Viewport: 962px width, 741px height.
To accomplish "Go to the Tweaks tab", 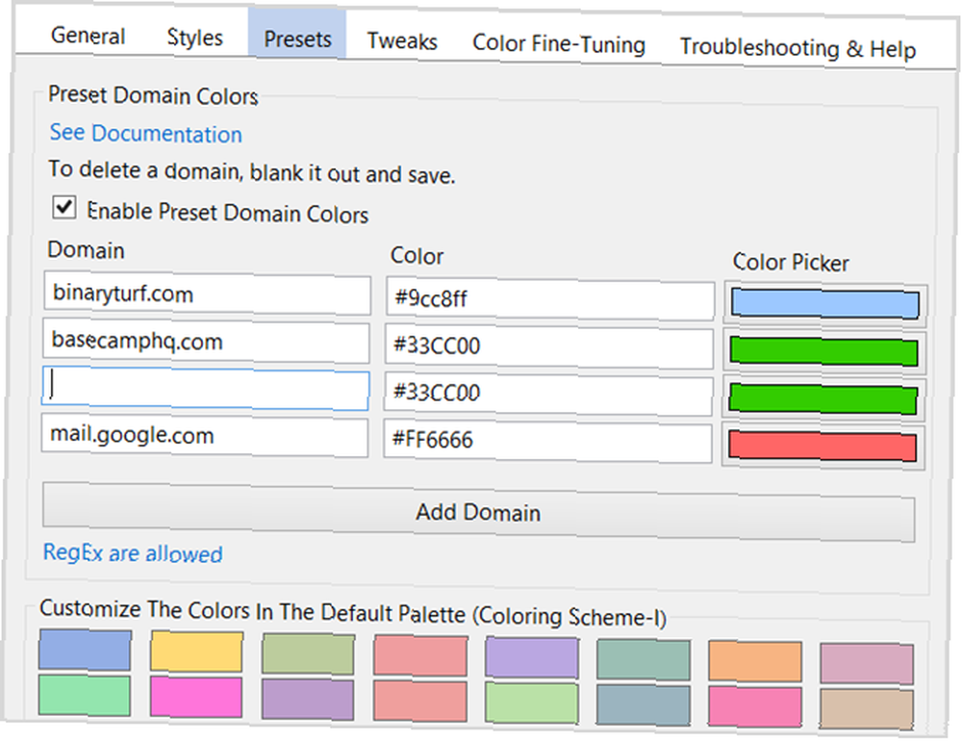I will pyautogui.click(x=402, y=41).
